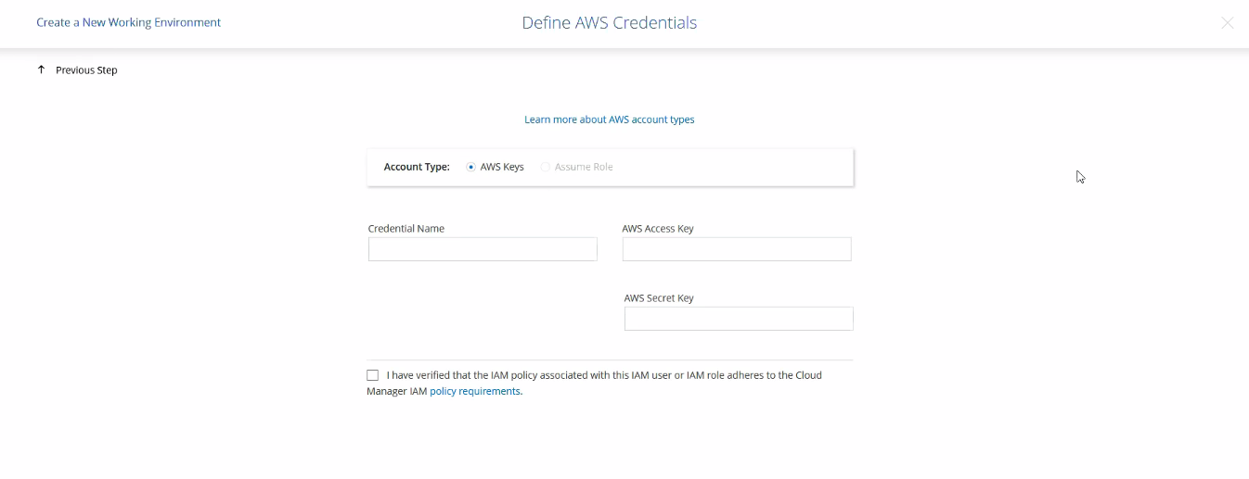This screenshot has height=479, width=1249.
Task: Click inside the AWS Secret Key box
Action: coord(739,319)
